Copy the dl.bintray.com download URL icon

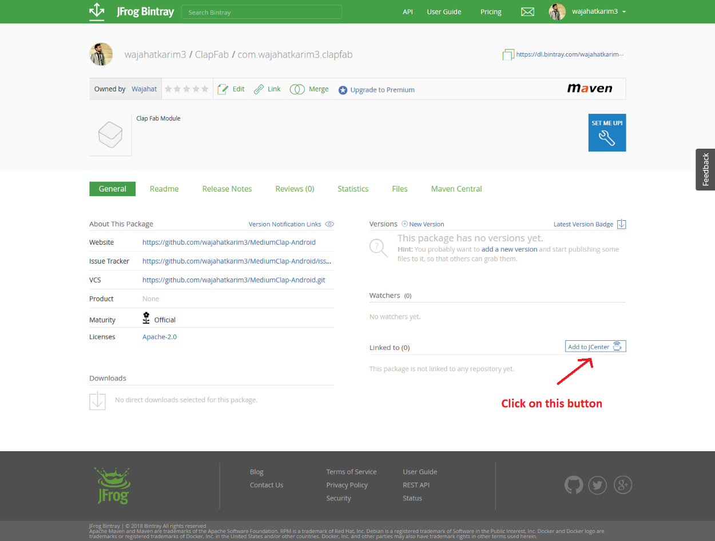508,55
